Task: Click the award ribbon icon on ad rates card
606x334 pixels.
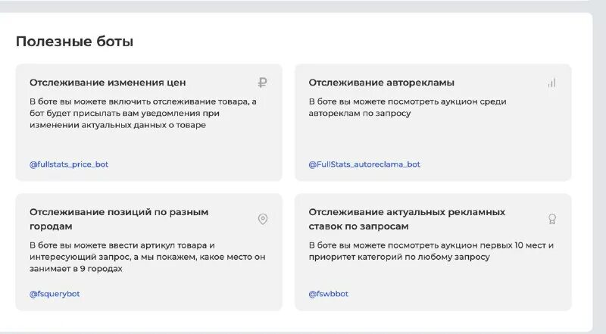Action: coord(552,219)
